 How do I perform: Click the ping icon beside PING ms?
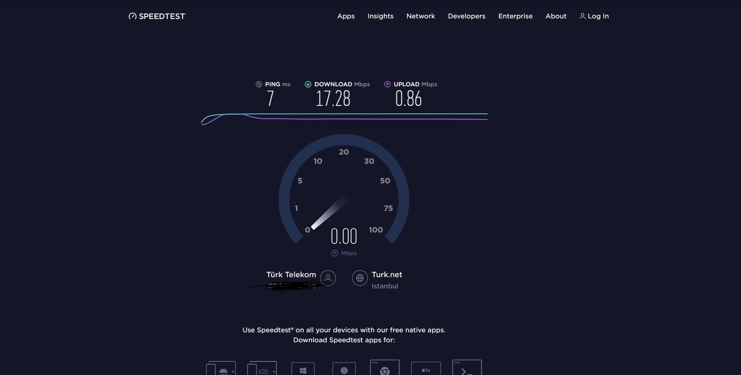259,84
